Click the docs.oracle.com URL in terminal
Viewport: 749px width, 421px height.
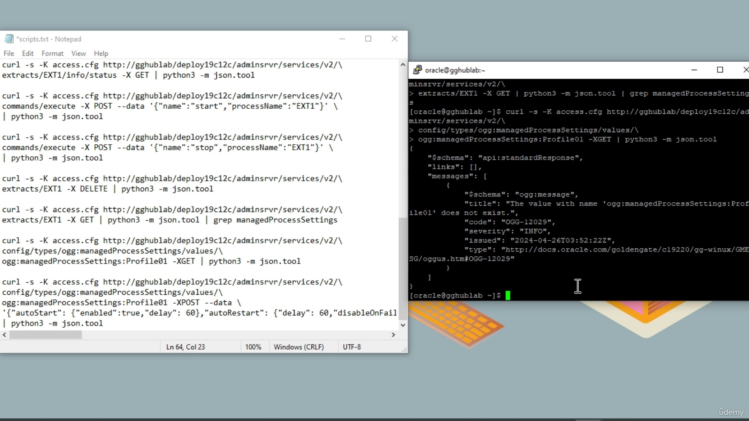pyautogui.click(x=579, y=254)
